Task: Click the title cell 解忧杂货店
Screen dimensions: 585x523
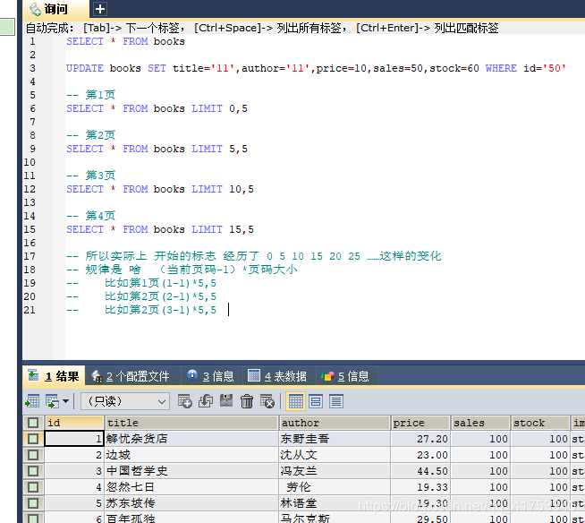Action: point(191,439)
